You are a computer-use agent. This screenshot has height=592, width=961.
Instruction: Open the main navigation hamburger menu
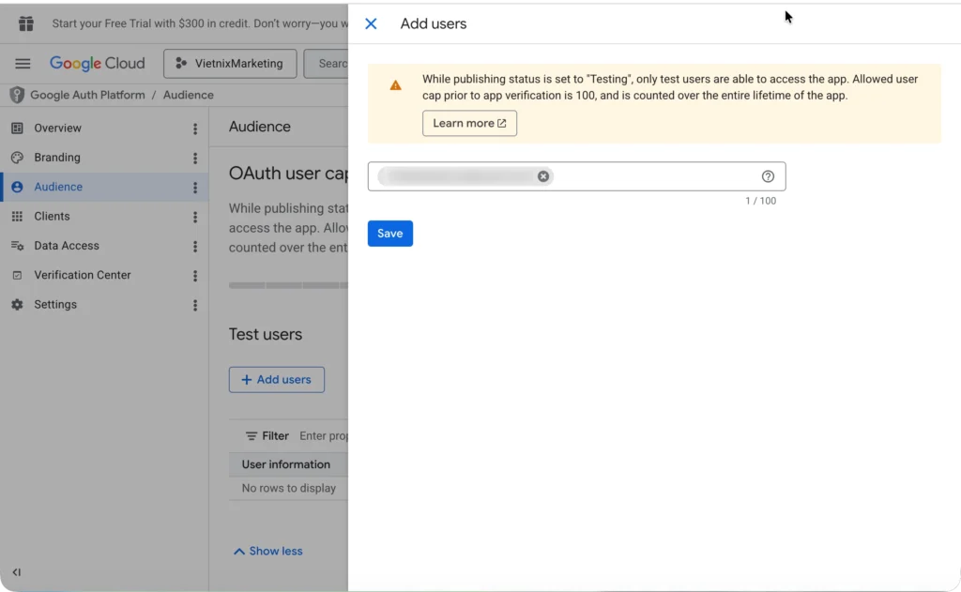(x=23, y=63)
